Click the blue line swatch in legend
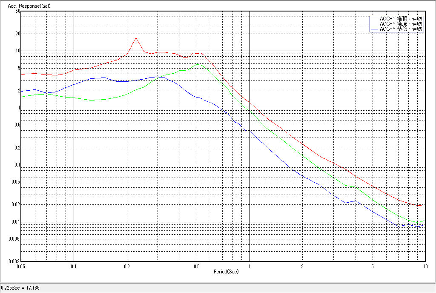The width and height of the screenshot is (436, 293). [374, 29]
